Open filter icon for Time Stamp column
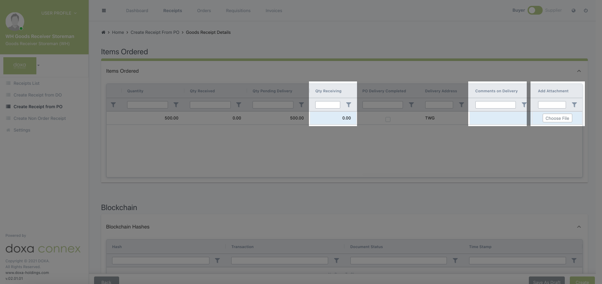The height and width of the screenshot is (284, 602). [x=574, y=260]
